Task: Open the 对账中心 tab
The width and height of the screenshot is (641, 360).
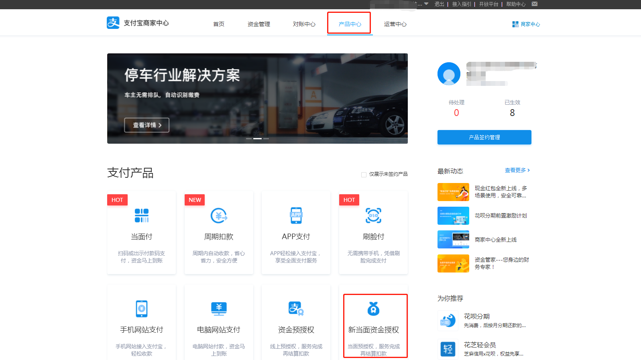Action: click(304, 24)
